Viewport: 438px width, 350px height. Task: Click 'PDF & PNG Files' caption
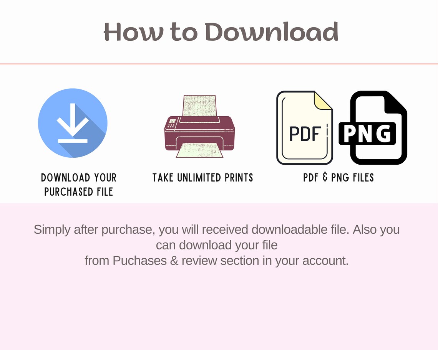[338, 178]
